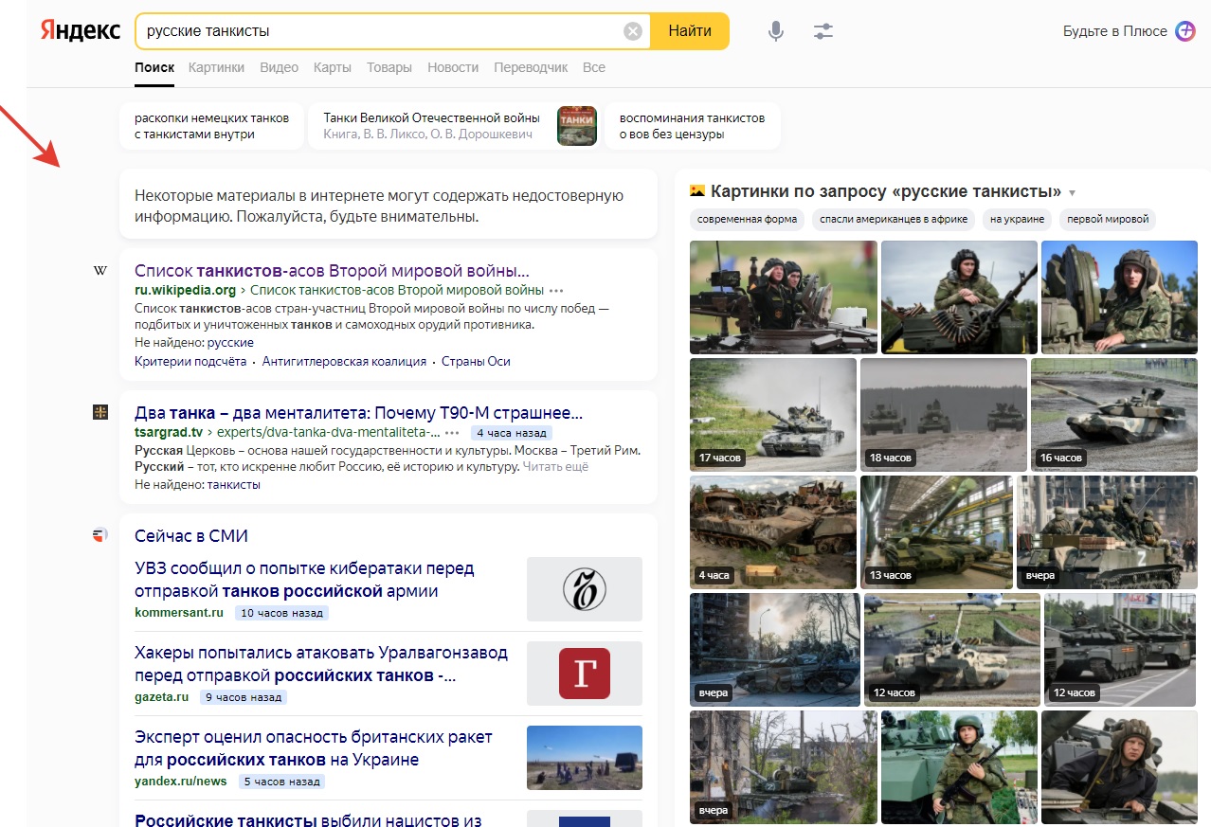Filter images by на украине
The width and height of the screenshot is (1211, 827).
[1017, 219]
